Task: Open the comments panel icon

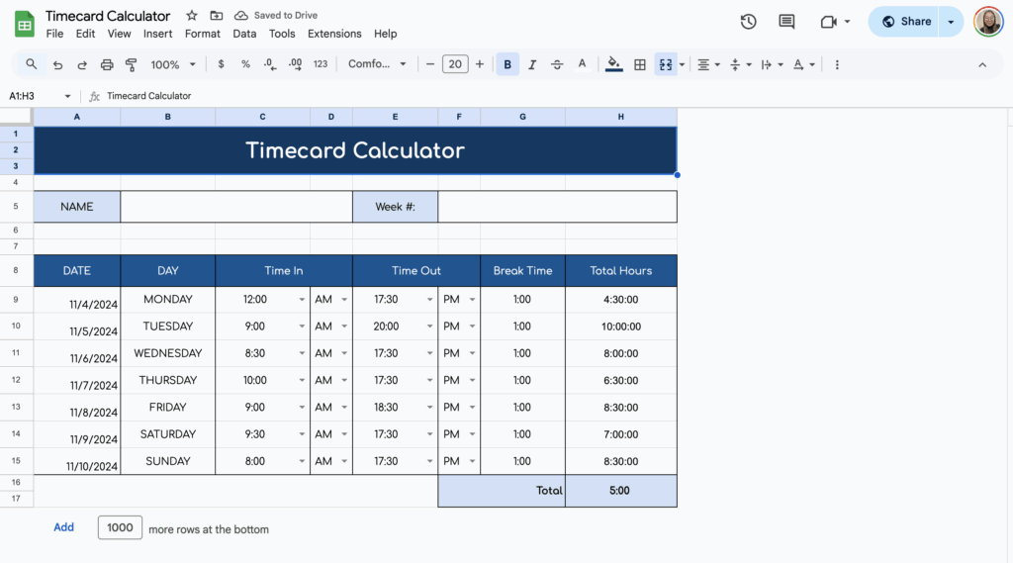Action: click(786, 22)
